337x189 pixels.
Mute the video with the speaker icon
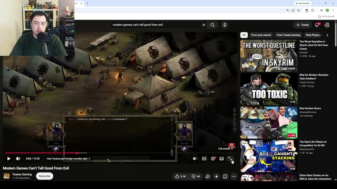[18, 159]
